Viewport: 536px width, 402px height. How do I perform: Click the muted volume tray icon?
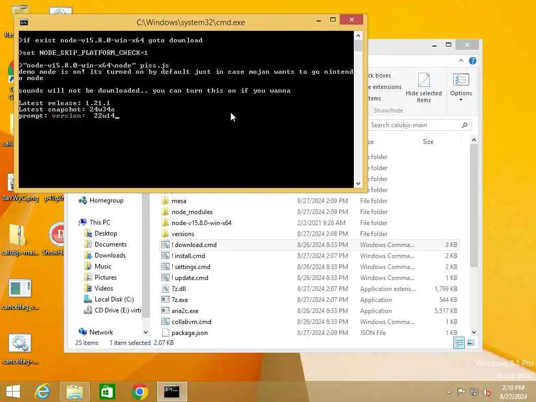[486, 392]
